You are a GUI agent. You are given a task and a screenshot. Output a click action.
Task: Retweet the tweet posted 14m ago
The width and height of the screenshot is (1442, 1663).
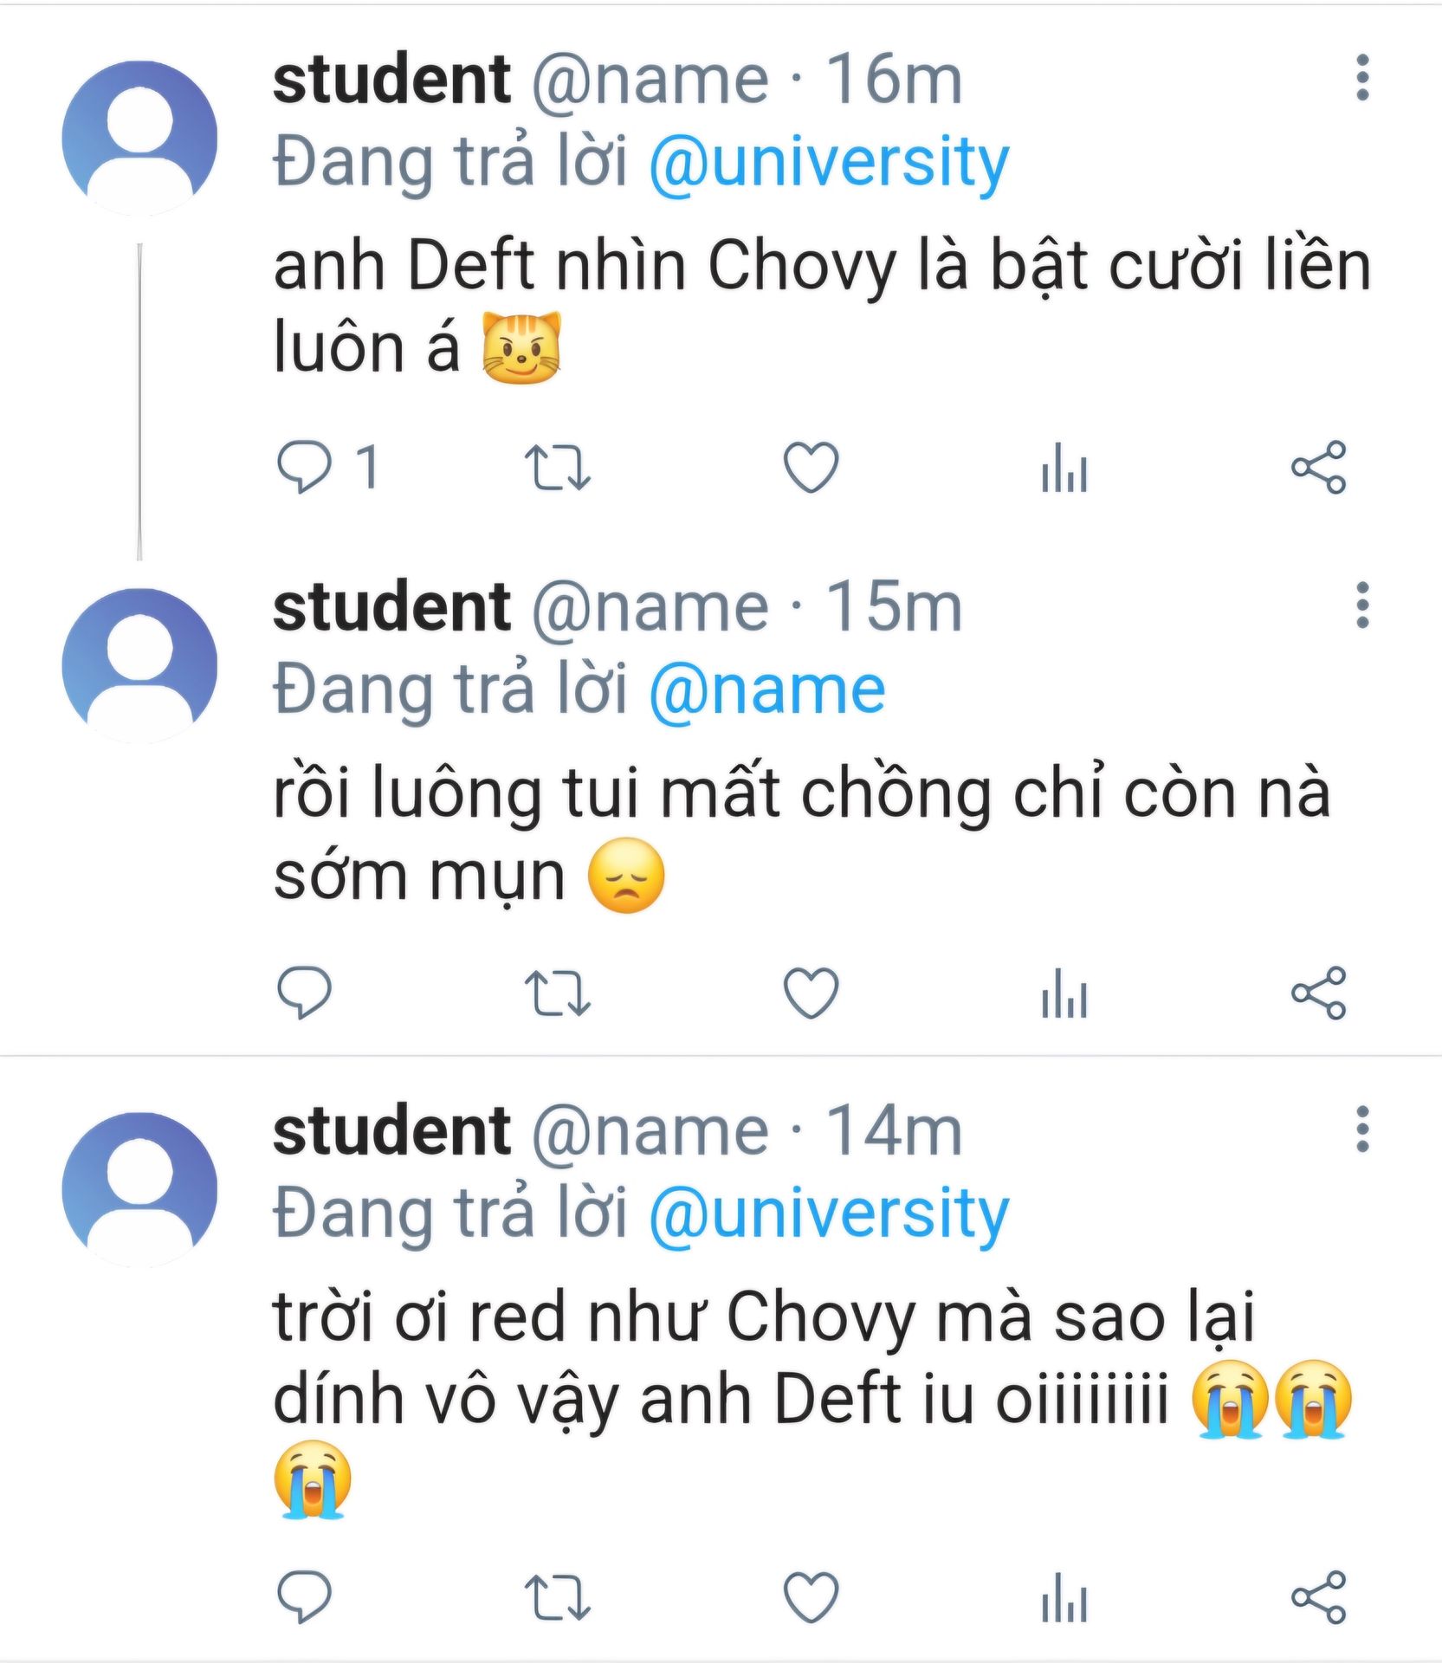point(558,1595)
